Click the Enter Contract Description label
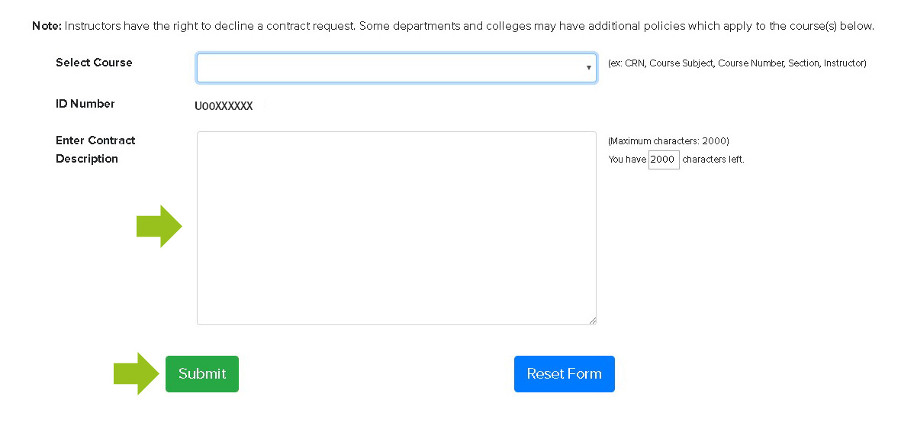The height and width of the screenshot is (429, 901). click(95, 150)
